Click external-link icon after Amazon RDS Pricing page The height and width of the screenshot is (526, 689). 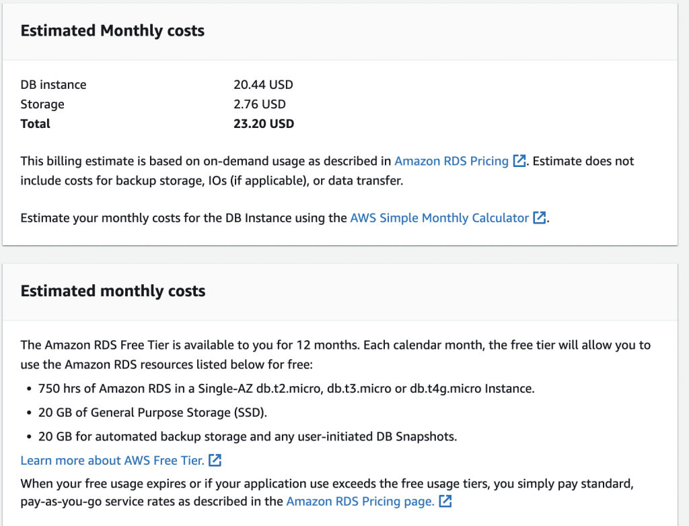coord(445,501)
